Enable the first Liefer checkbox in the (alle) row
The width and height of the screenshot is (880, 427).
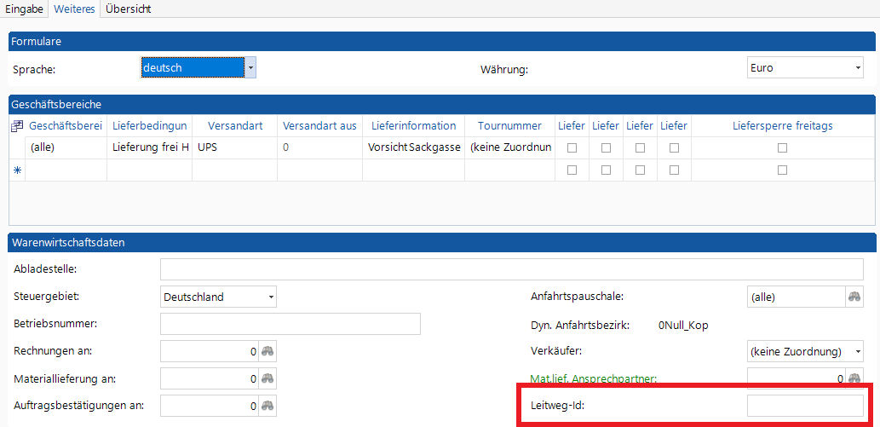tap(572, 148)
